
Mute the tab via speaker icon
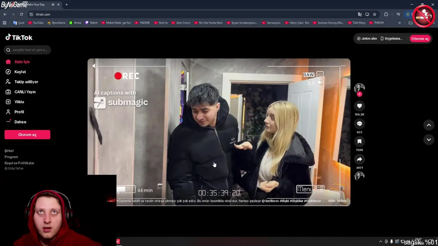pos(53,4)
